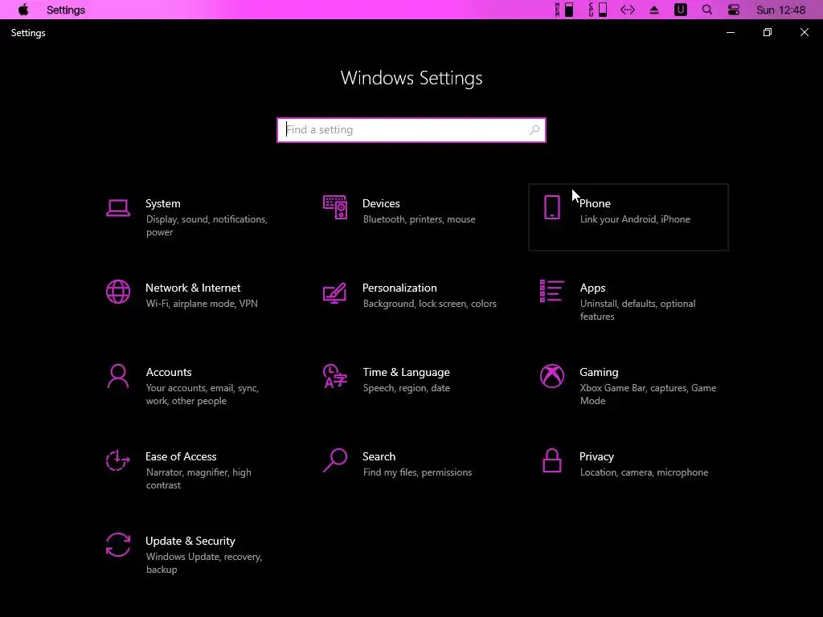Open the Ease of Access heading
The image size is (823, 617).
point(181,456)
